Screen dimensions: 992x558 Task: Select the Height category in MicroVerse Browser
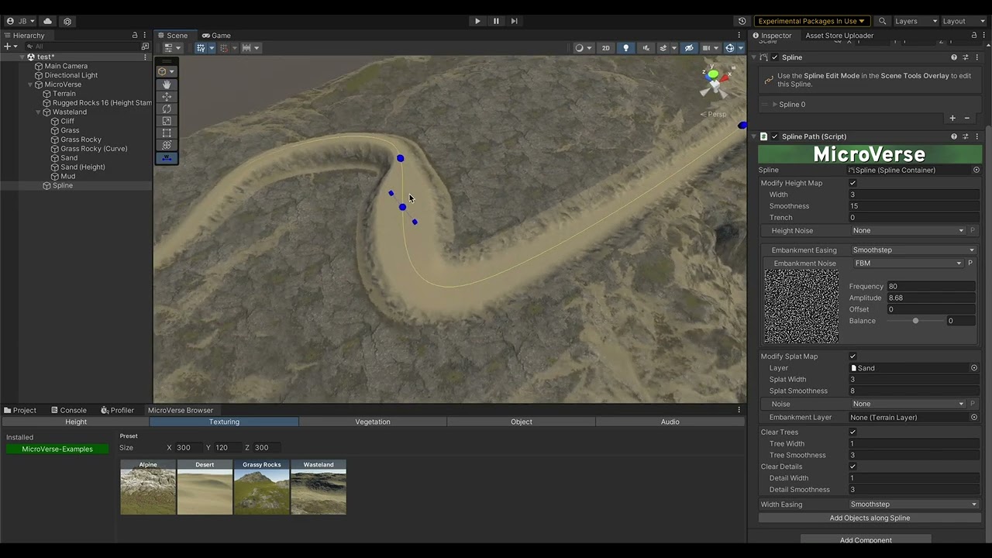pyautogui.click(x=76, y=422)
